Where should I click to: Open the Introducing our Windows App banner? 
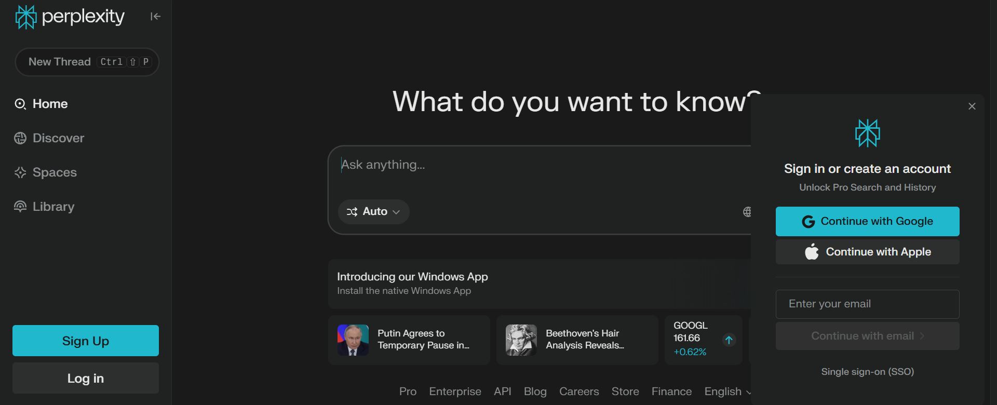click(540, 283)
